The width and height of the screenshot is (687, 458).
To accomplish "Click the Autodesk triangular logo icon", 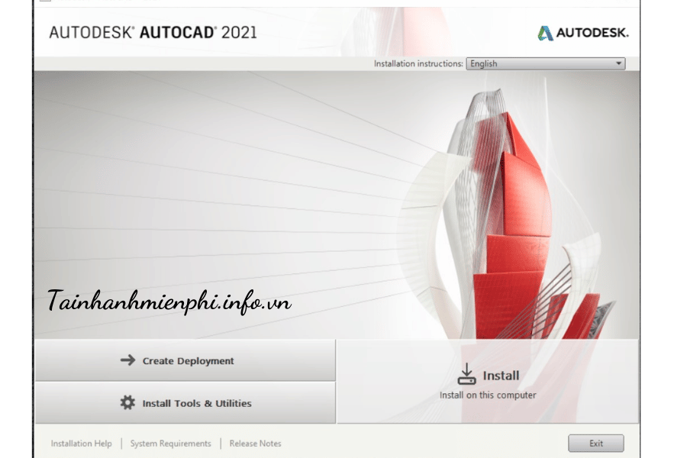I will pyautogui.click(x=545, y=33).
